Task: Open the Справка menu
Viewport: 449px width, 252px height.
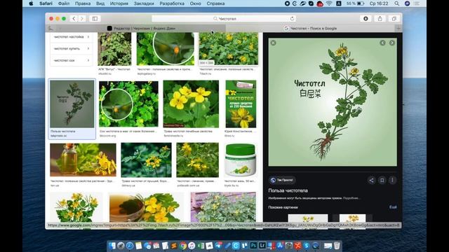Action: (x=215, y=3)
